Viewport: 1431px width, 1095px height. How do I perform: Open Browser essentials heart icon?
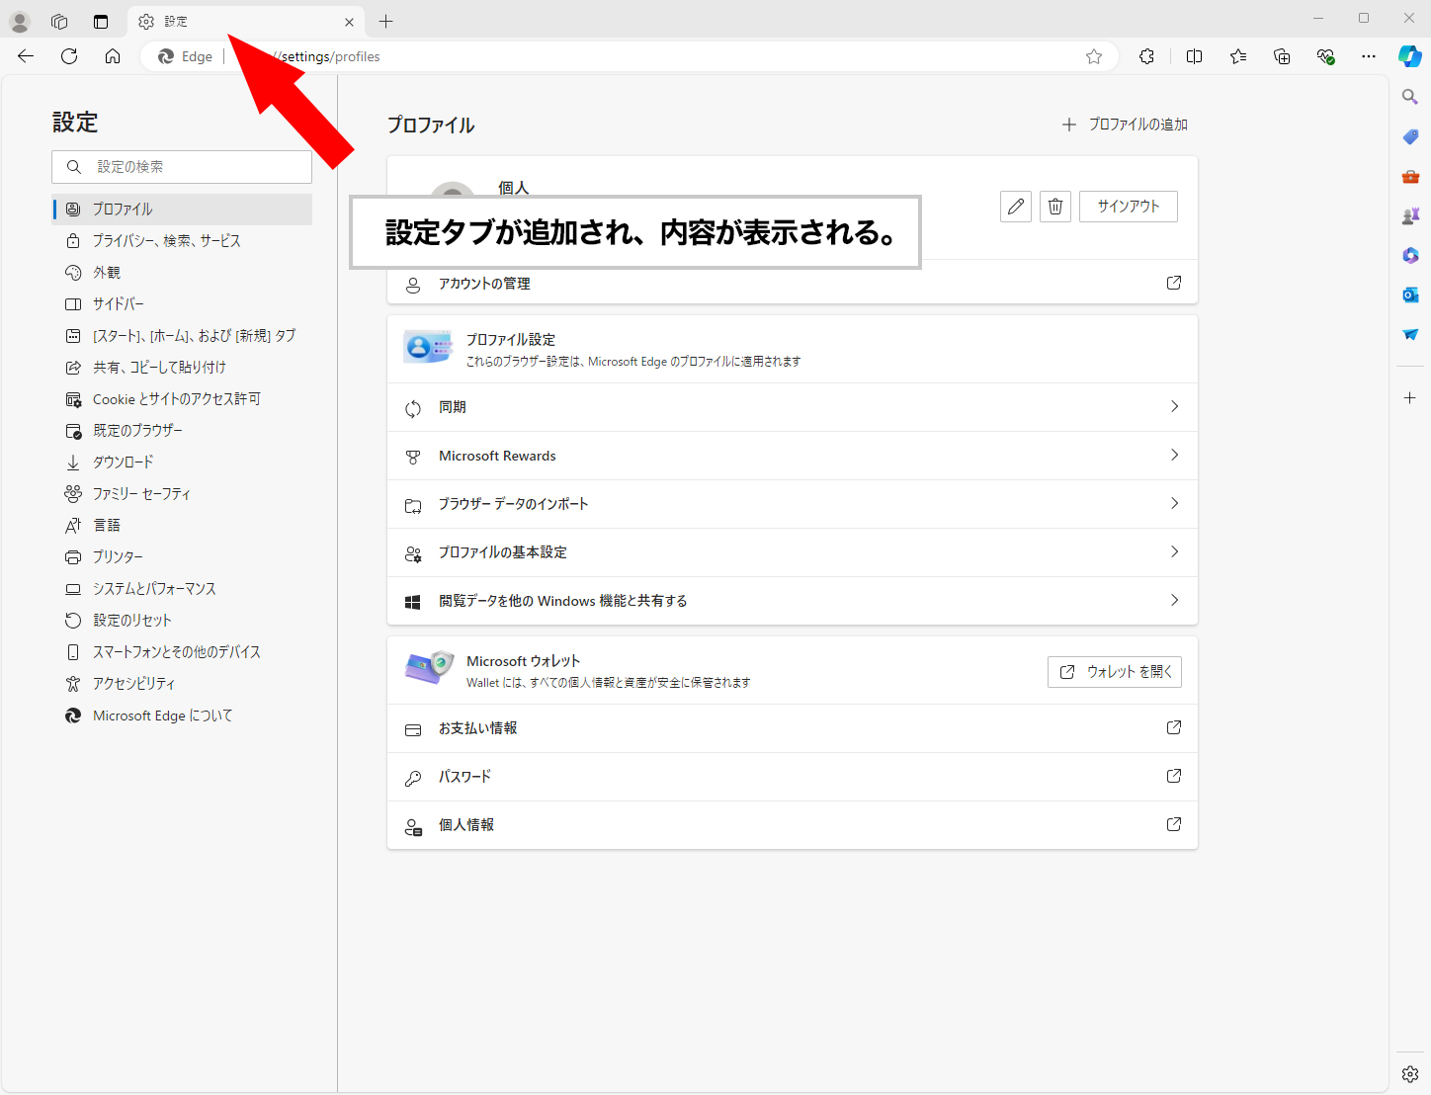(1325, 56)
